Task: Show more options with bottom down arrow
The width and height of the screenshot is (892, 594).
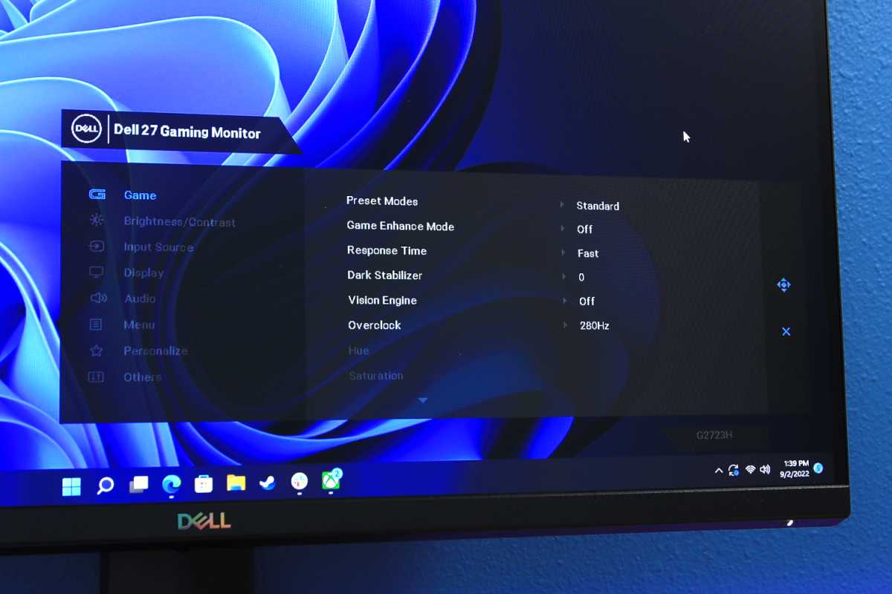Action: tap(423, 400)
